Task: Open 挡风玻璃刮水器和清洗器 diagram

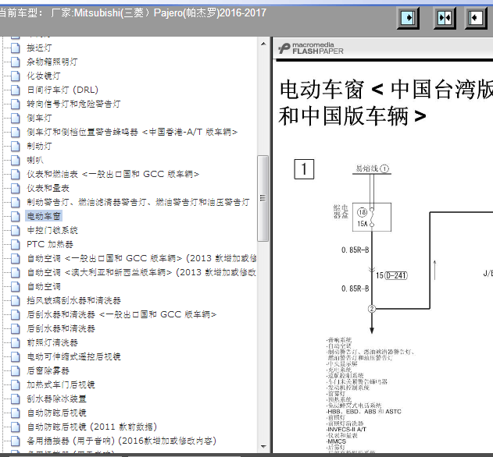Action: tap(73, 300)
